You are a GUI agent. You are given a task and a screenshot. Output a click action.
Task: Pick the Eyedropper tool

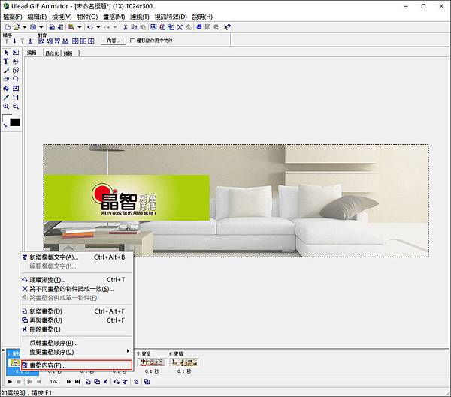(6, 97)
